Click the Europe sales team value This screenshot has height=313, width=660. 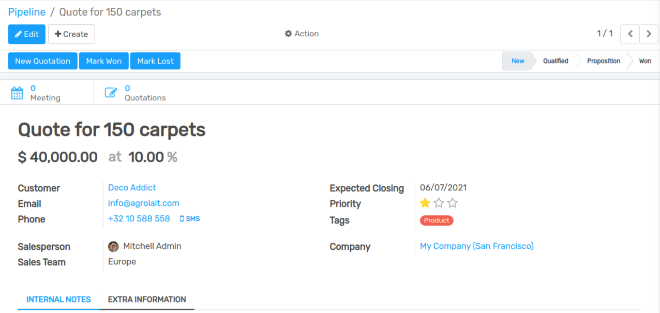pos(122,262)
